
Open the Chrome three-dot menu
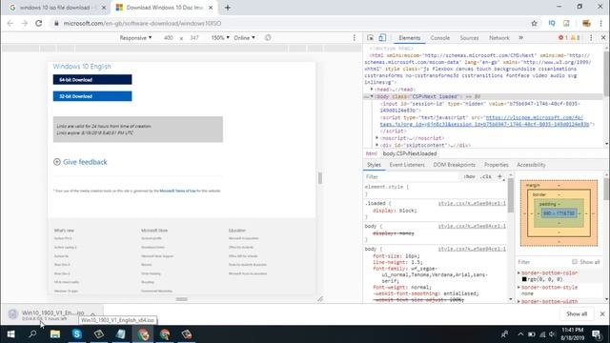[601, 23]
